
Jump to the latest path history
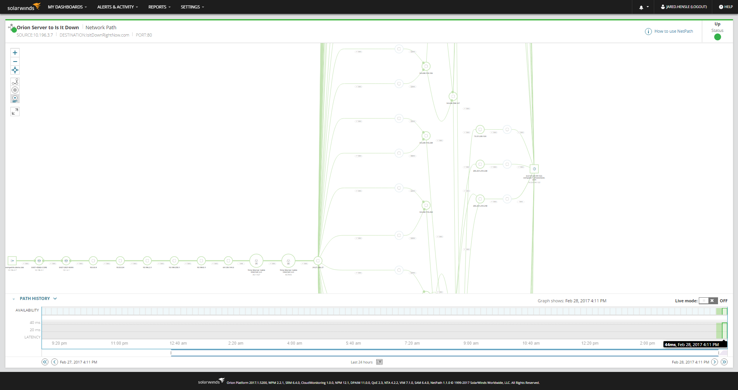(x=724, y=362)
